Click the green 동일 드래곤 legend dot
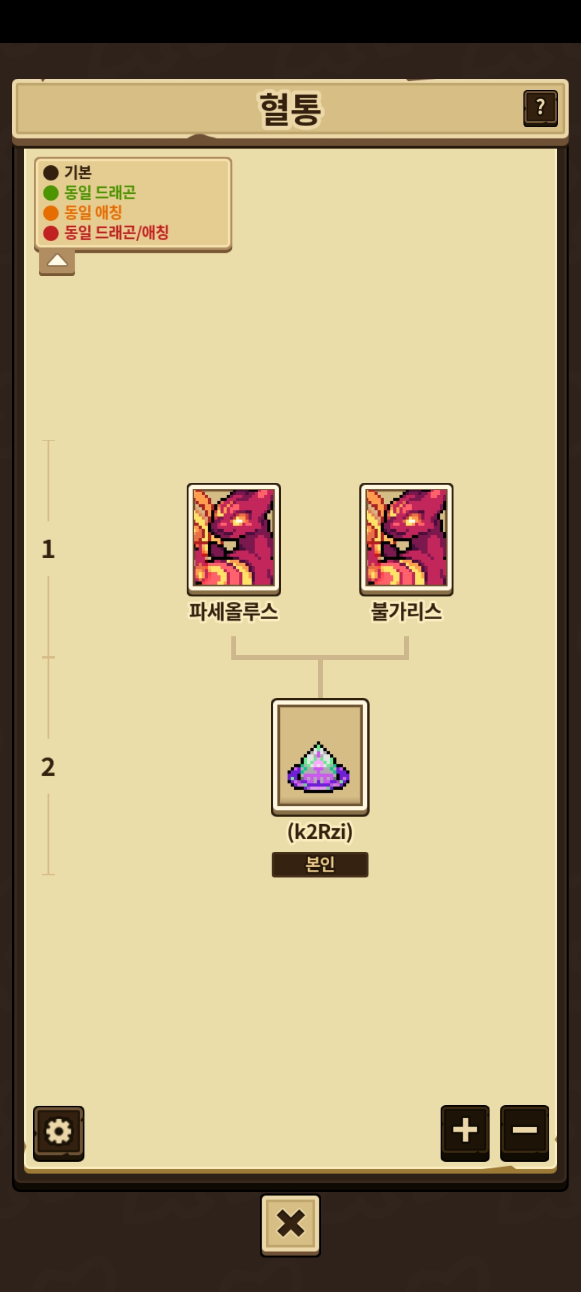 point(51,193)
